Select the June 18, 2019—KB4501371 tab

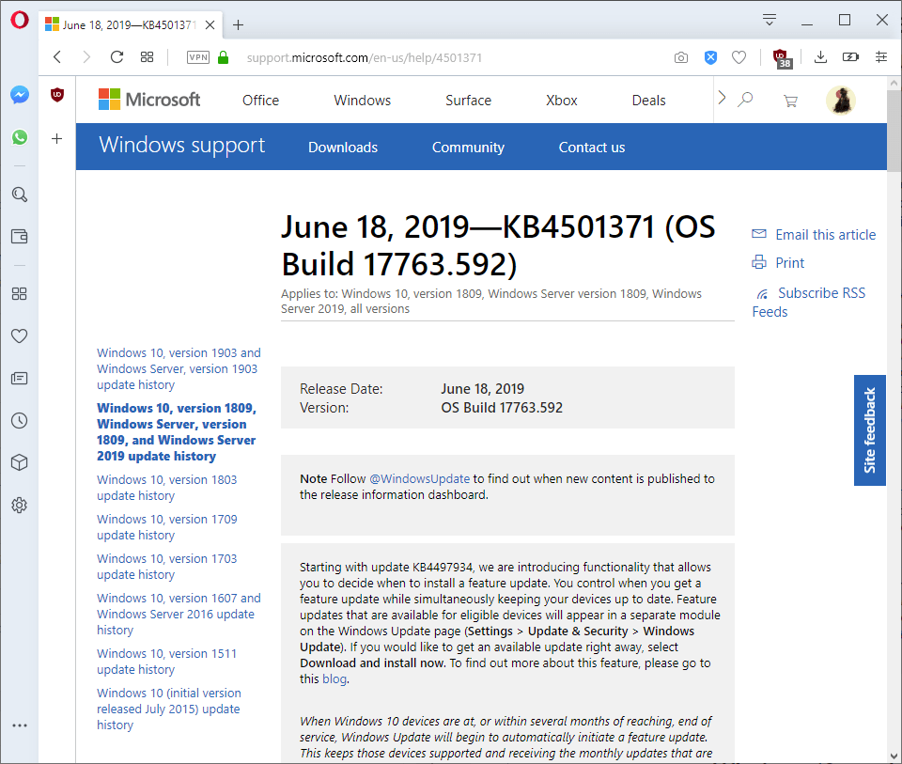[x=130, y=24]
